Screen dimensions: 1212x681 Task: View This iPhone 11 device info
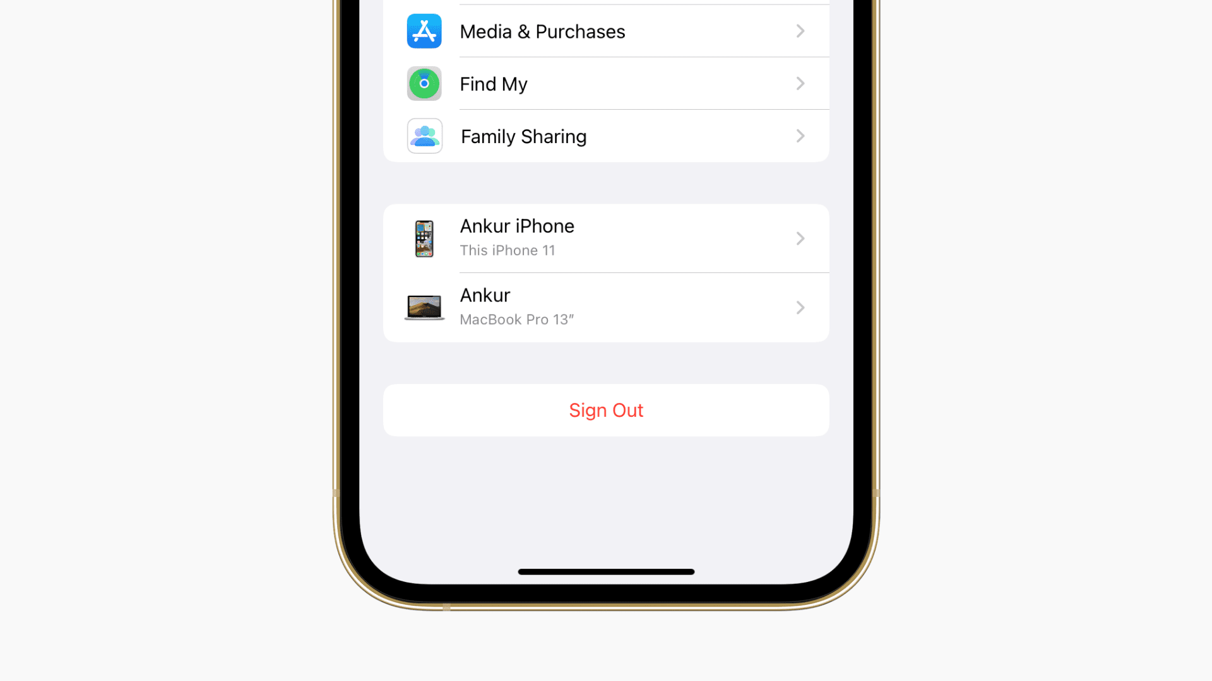(605, 237)
